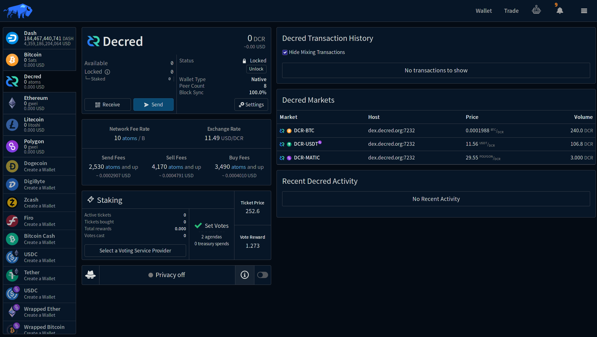The width and height of the screenshot is (597, 337).
Task: Select the Firo asset icon
Action: (12, 221)
